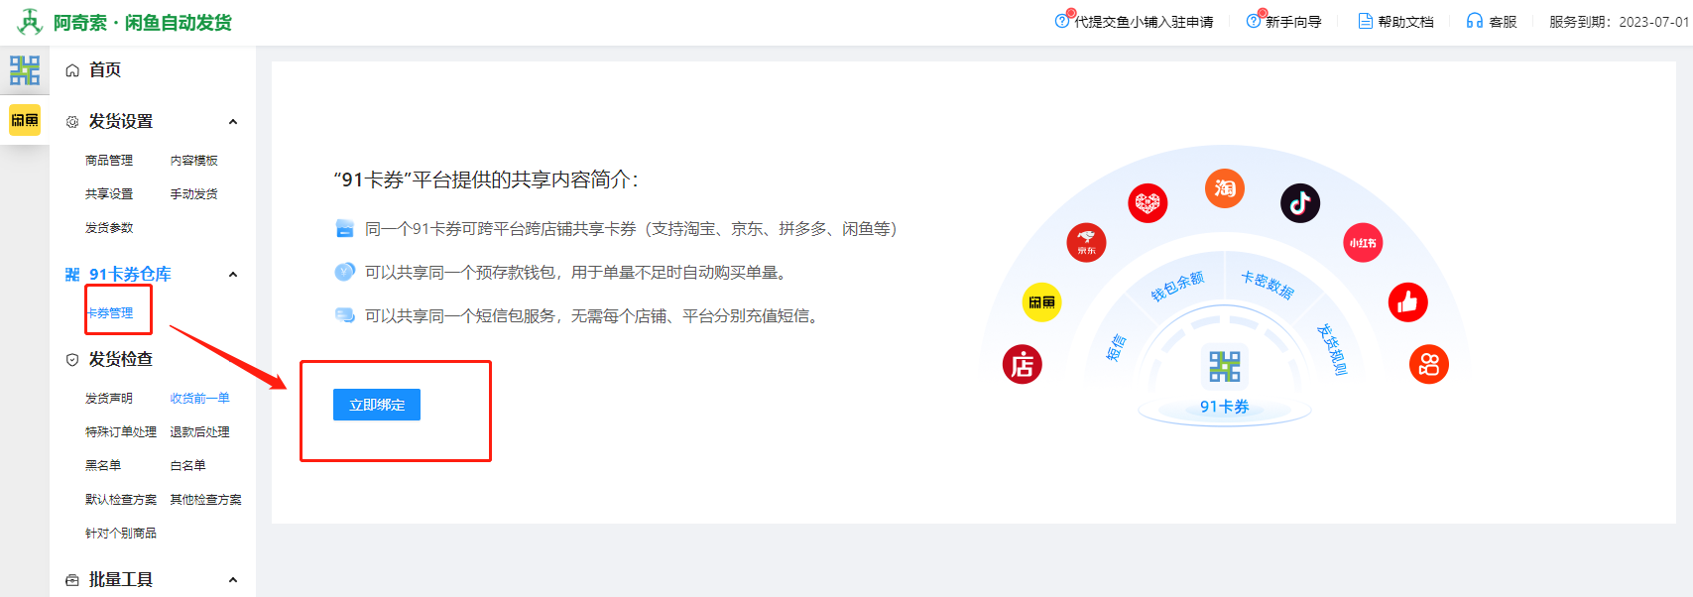Click the 短信 label in diagram
1693x597 pixels.
tap(1116, 347)
